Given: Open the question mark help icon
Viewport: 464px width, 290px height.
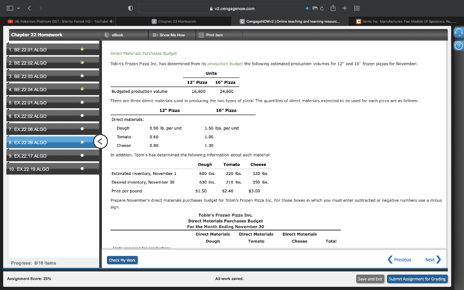Looking at the screenshot, I should click(459, 46).
